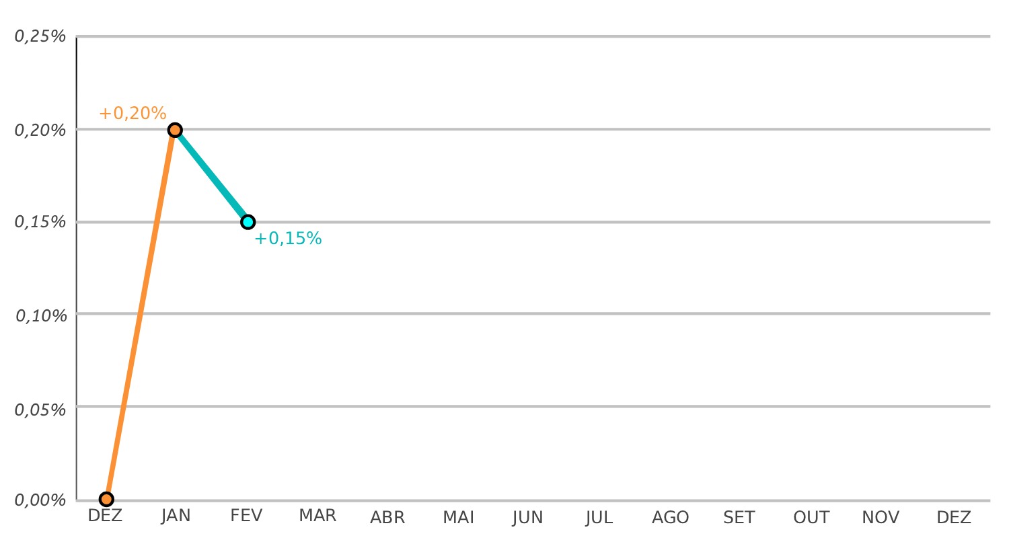Screen dimensions: 1009x540
Task: Select the AGO month label
Action: coord(670,517)
